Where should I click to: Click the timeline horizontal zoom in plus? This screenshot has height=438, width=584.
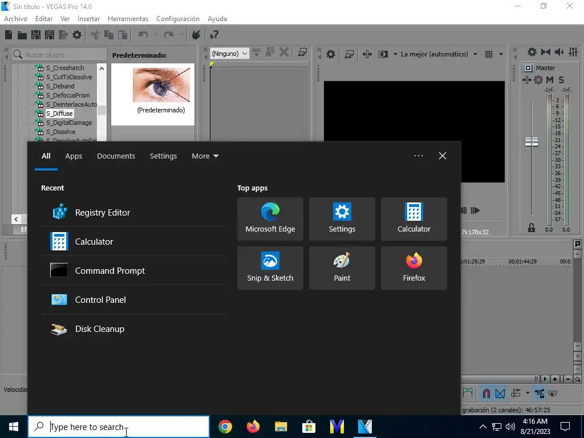point(555,379)
